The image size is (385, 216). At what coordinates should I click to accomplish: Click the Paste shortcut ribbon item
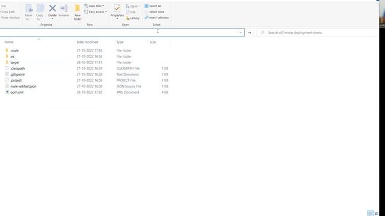pyautogui.click(x=10, y=17)
